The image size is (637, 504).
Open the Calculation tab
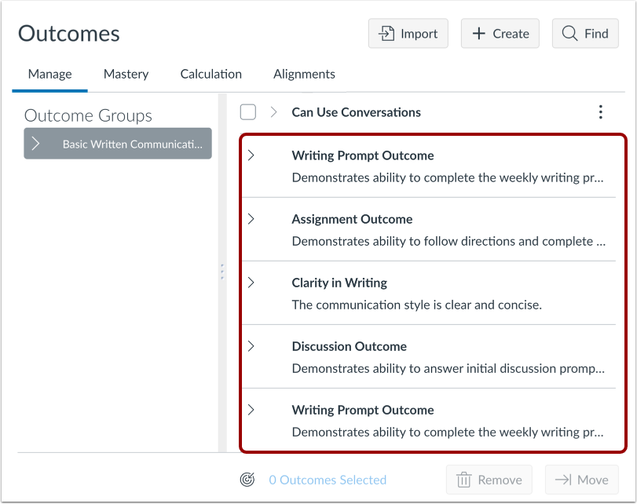tap(211, 74)
